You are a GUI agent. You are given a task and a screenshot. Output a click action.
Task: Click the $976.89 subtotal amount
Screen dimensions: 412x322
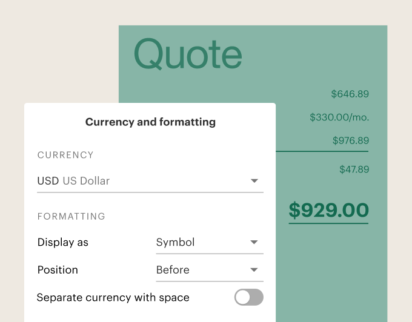click(x=350, y=141)
